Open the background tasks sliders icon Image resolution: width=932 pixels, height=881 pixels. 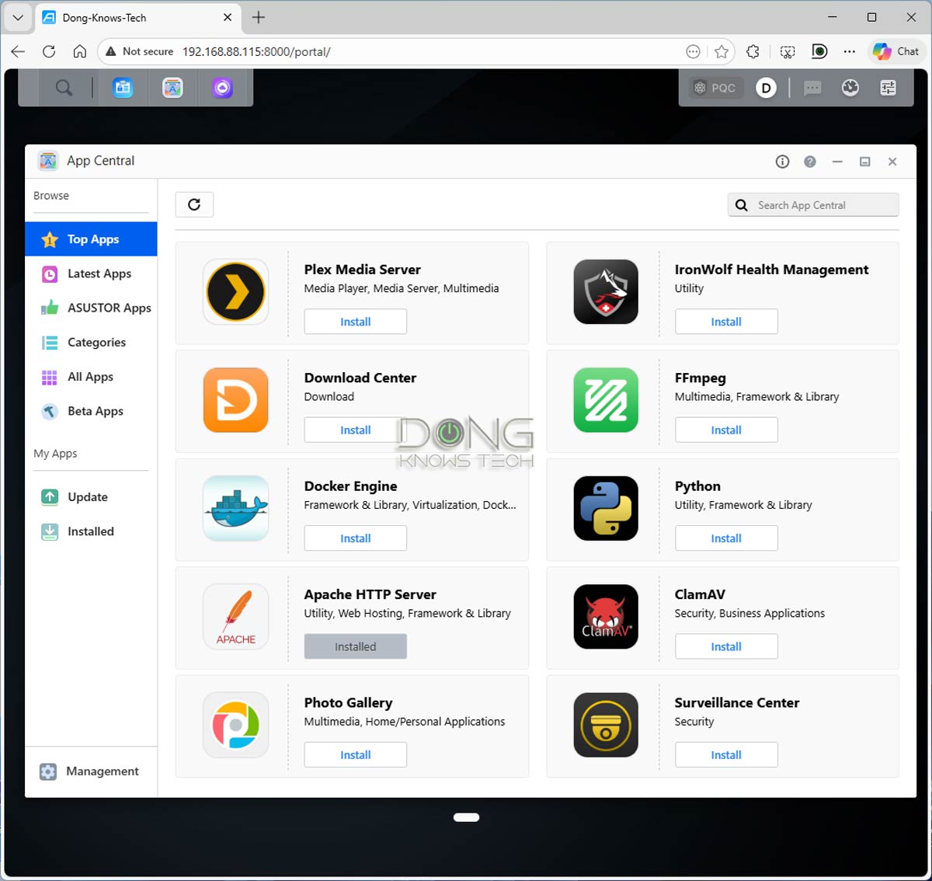tap(888, 88)
